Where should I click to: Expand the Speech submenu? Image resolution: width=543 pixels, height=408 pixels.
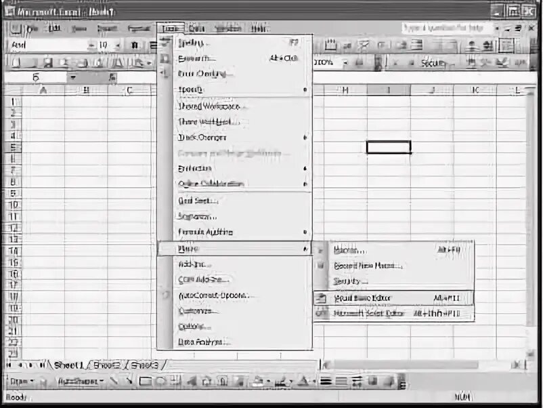coord(305,89)
